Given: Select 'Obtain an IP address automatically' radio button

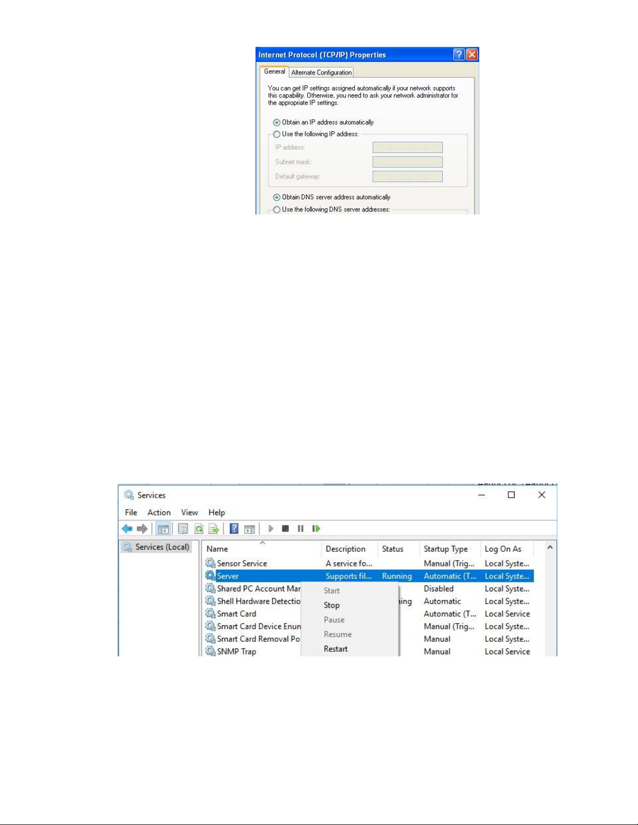Looking at the screenshot, I should click(x=277, y=123).
